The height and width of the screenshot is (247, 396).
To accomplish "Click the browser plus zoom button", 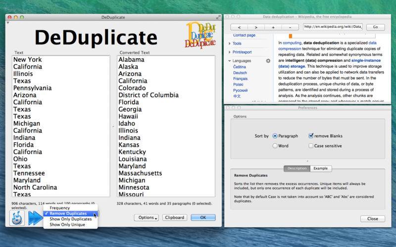I will tap(273, 27).
